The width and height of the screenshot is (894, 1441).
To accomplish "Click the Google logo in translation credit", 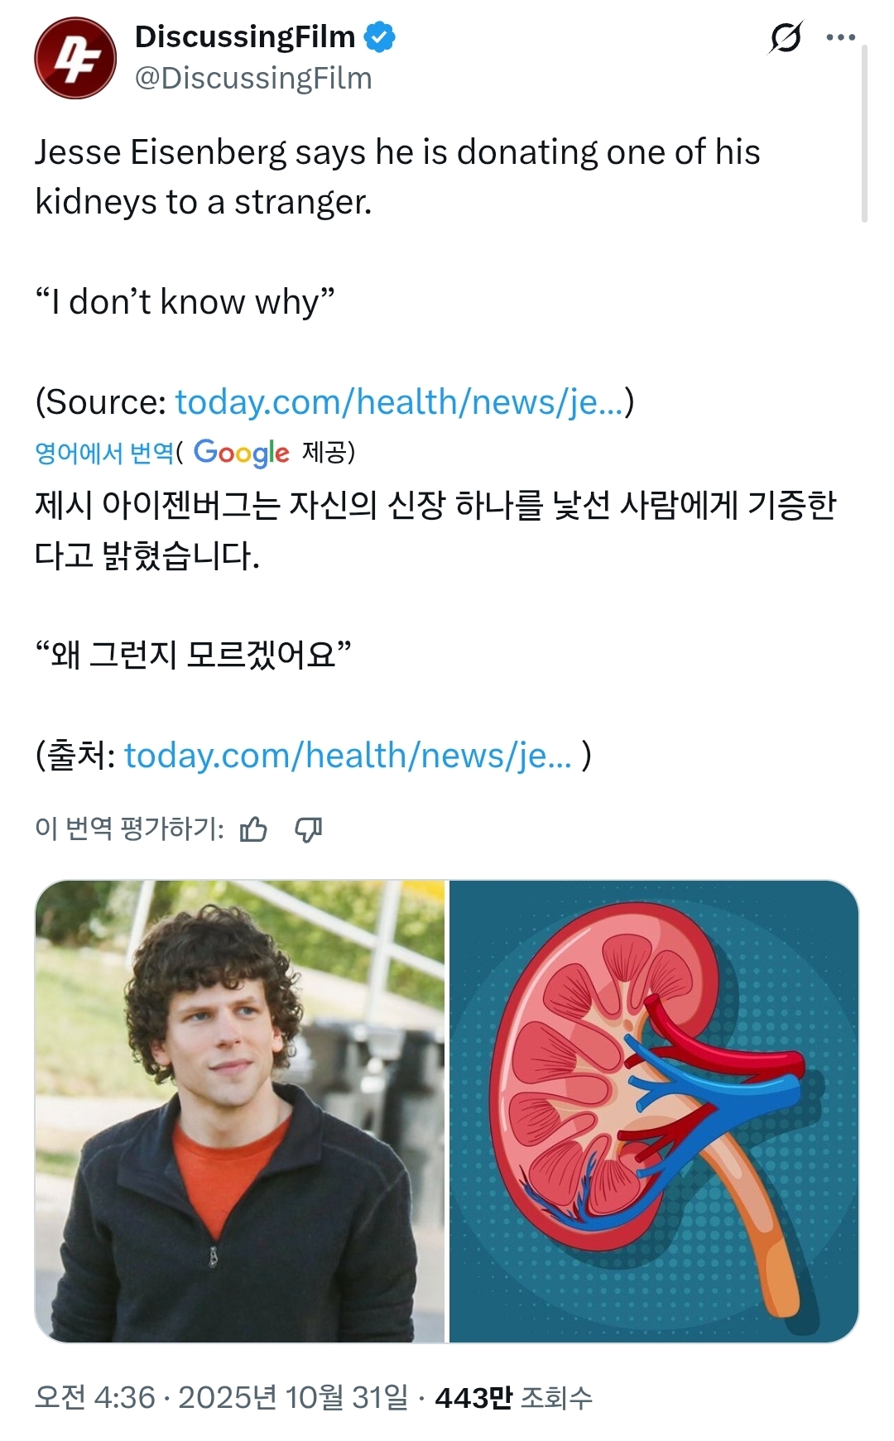I will point(241,452).
